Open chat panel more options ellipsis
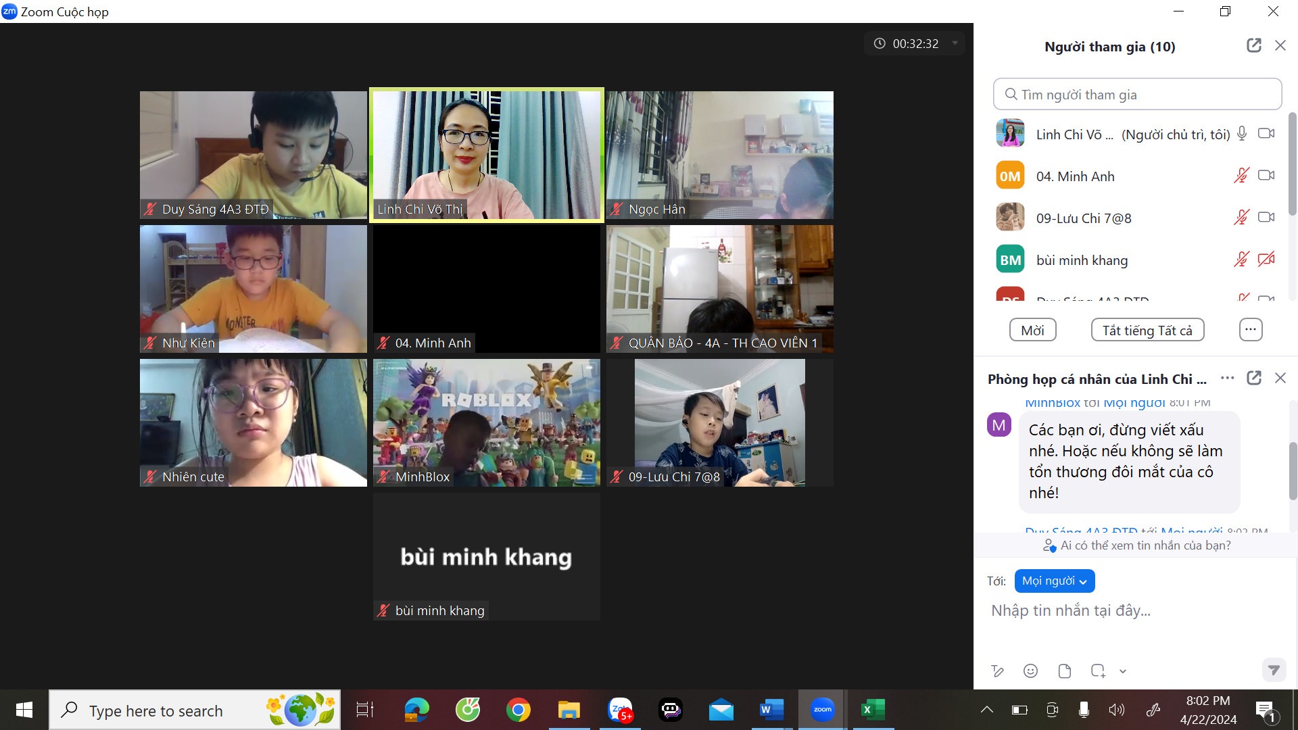1298x730 pixels. click(1227, 378)
